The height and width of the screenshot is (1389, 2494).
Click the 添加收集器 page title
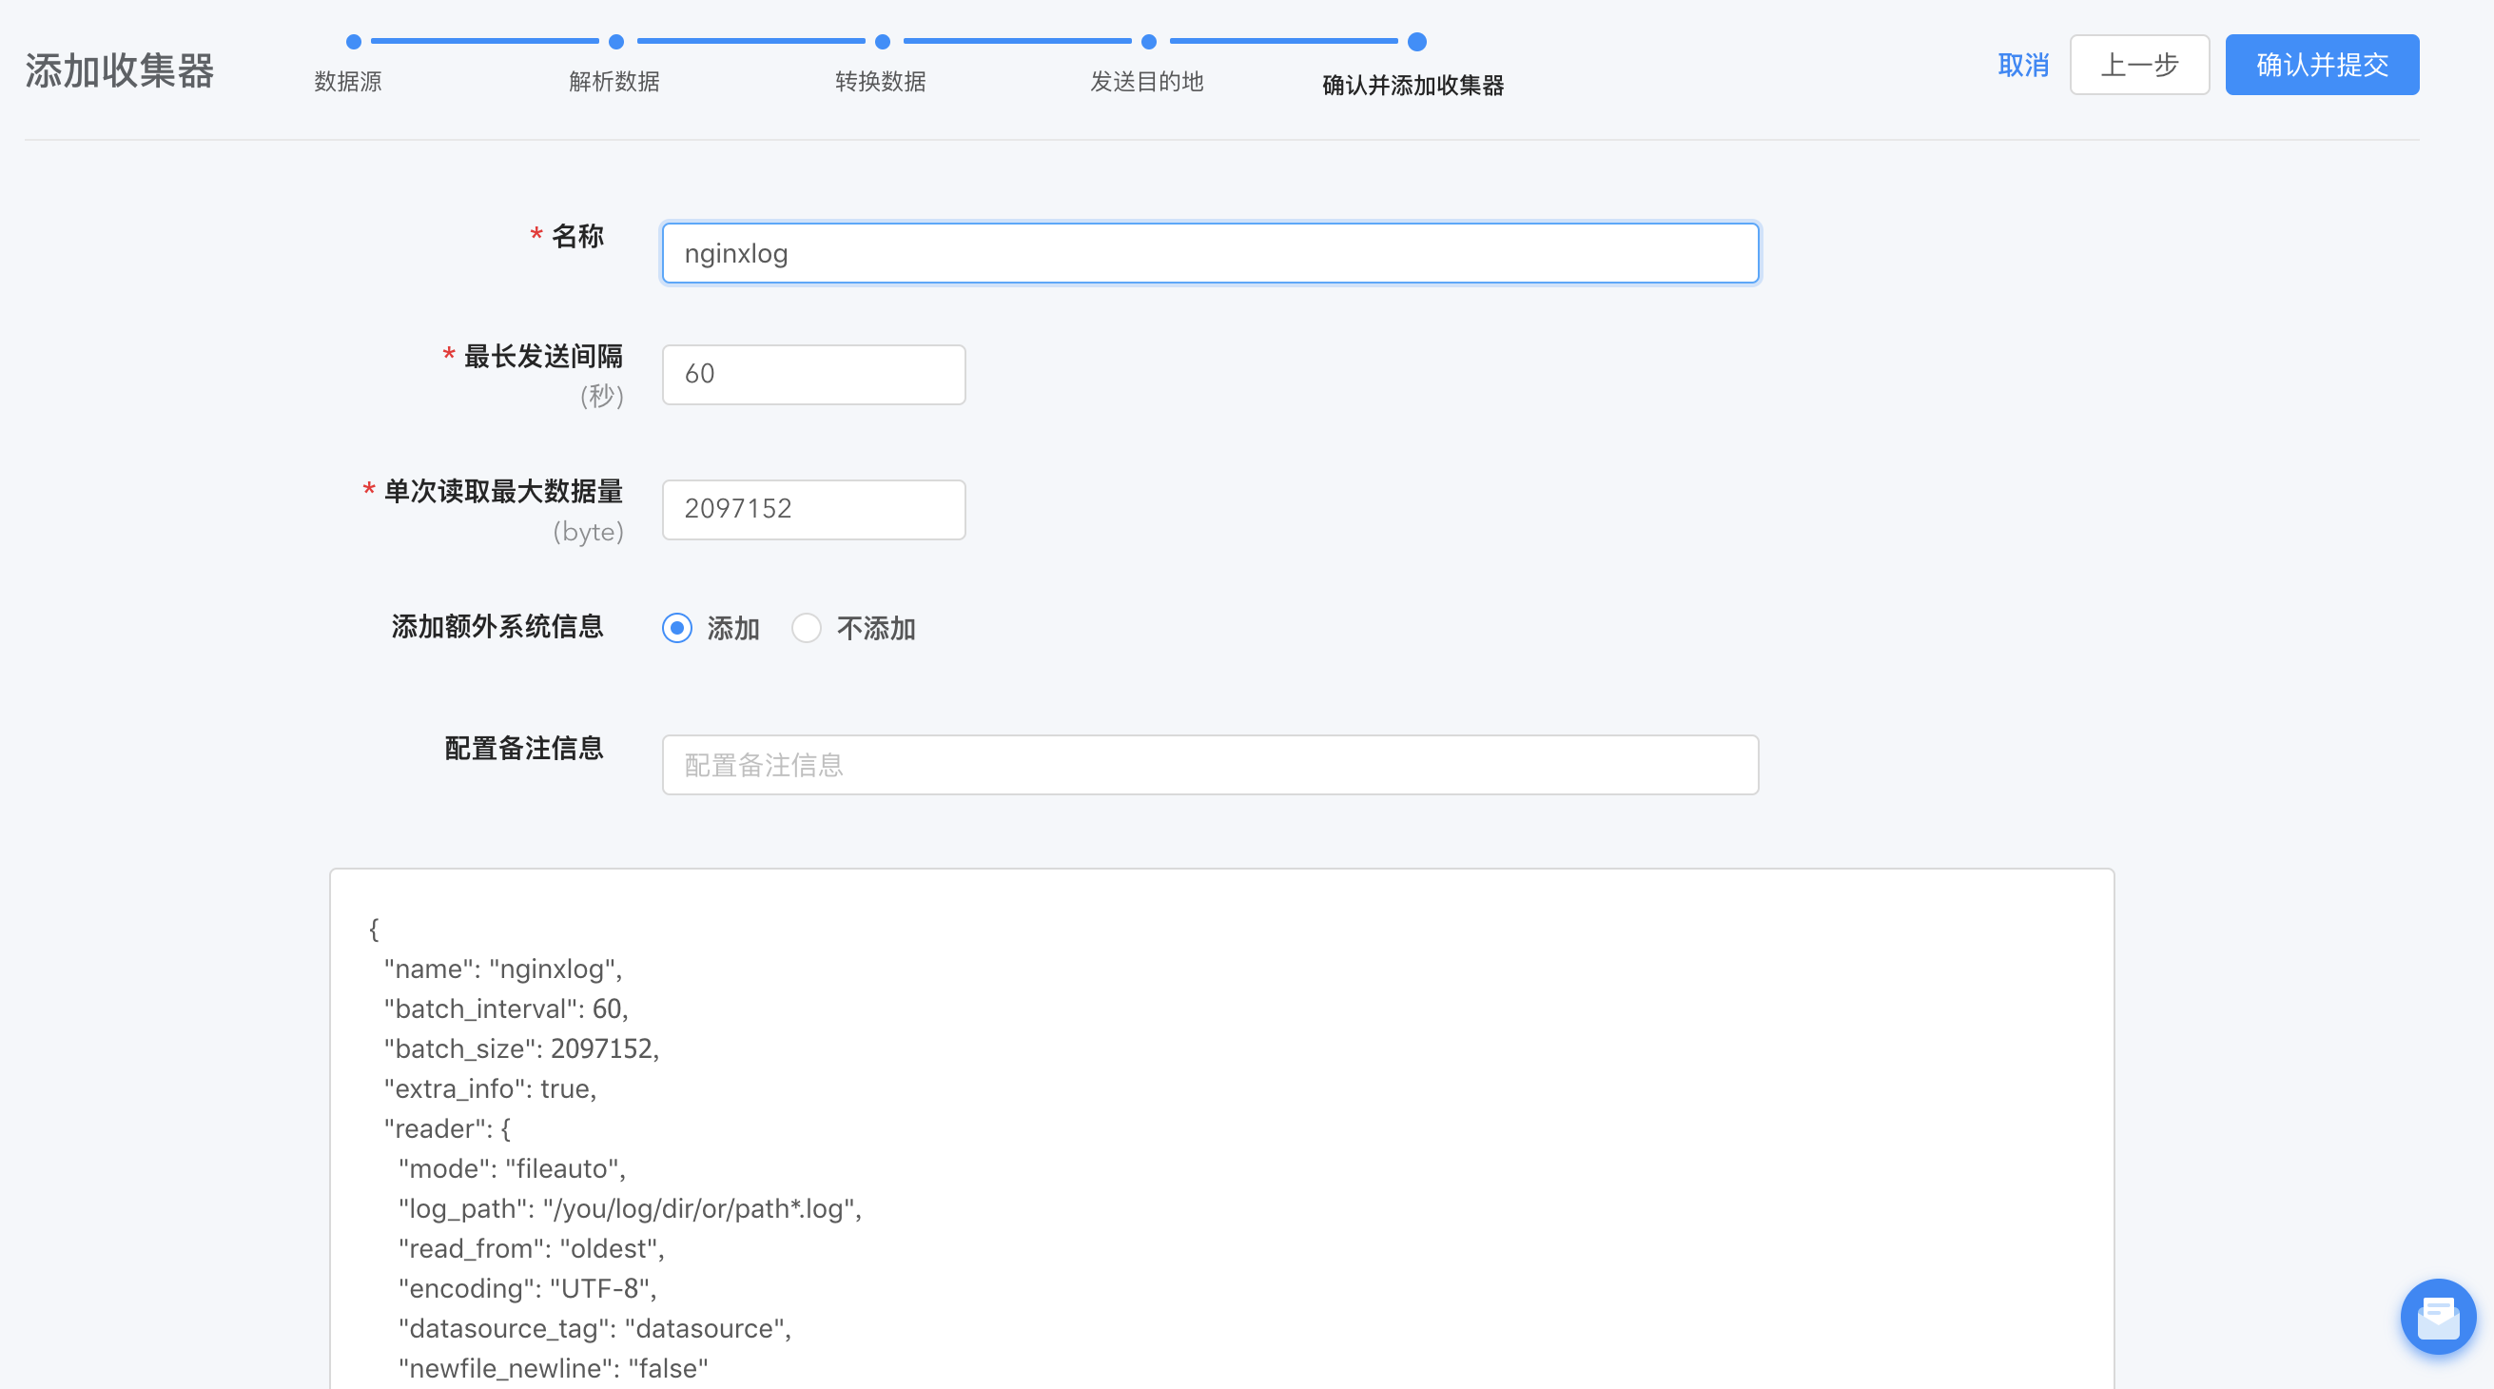pos(120,70)
